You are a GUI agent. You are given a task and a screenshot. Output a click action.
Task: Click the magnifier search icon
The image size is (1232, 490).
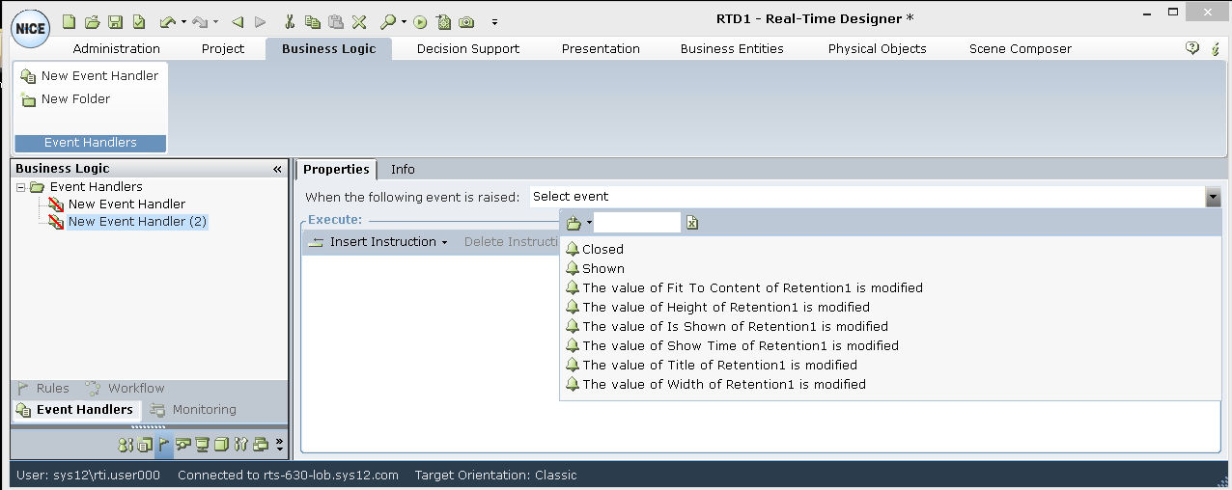[x=387, y=21]
